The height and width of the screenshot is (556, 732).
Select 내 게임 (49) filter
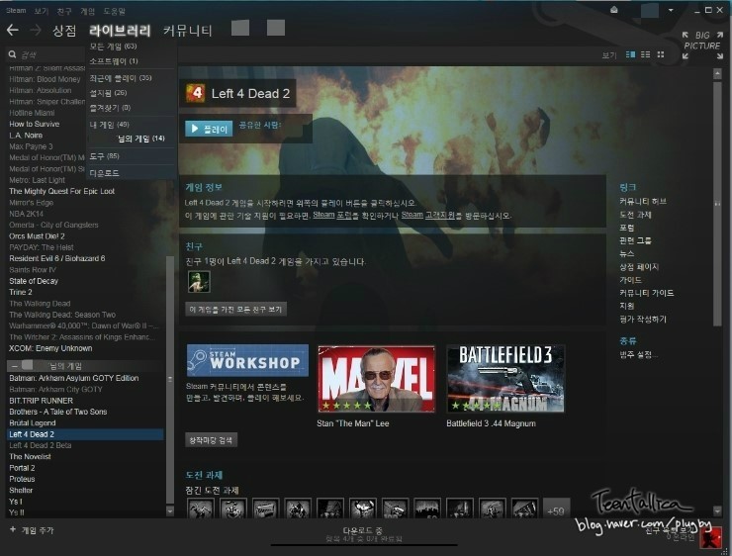click(x=109, y=125)
